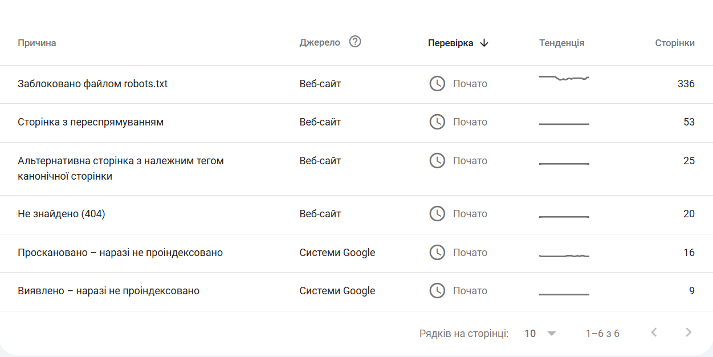This screenshot has width=713, height=357.
Task: Sort by the Перевірка column header
Action: [450, 43]
